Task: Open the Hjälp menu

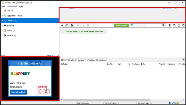Action: (21, 6)
